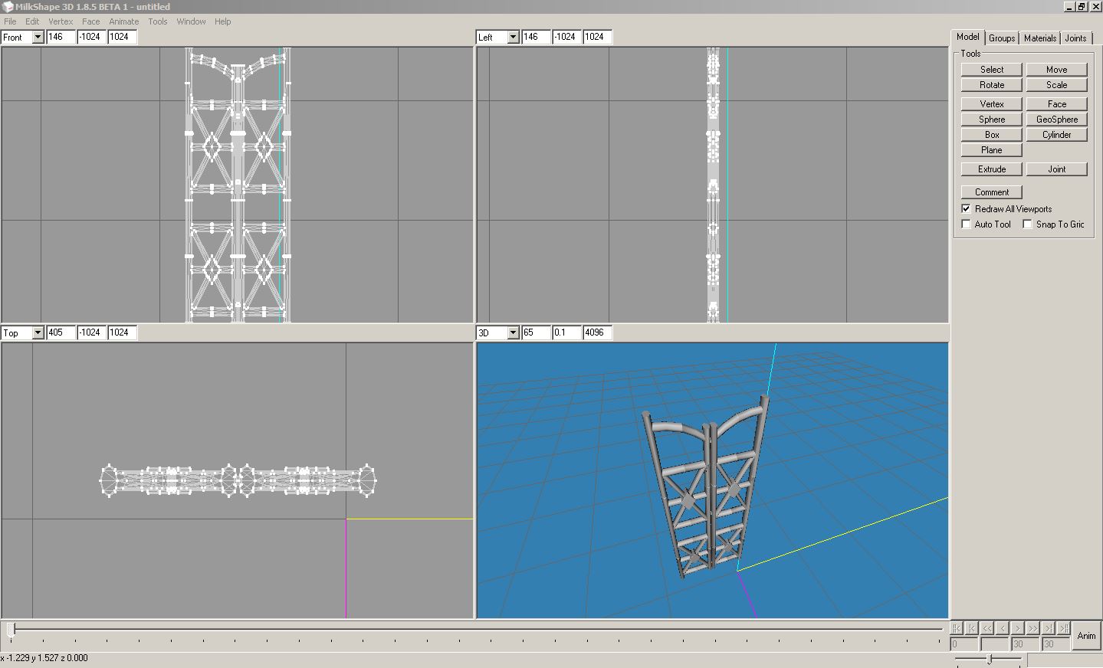The height and width of the screenshot is (668, 1103).
Task: Step back one frame with the single left arrow
Action: pos(1003,628)
